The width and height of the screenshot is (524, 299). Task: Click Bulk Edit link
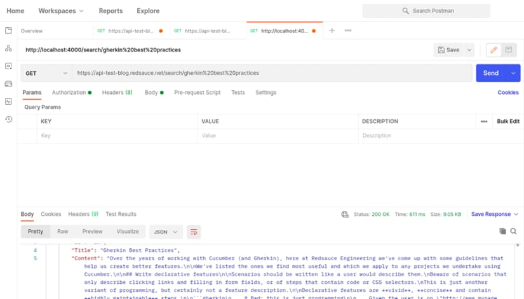coord(508,122)
